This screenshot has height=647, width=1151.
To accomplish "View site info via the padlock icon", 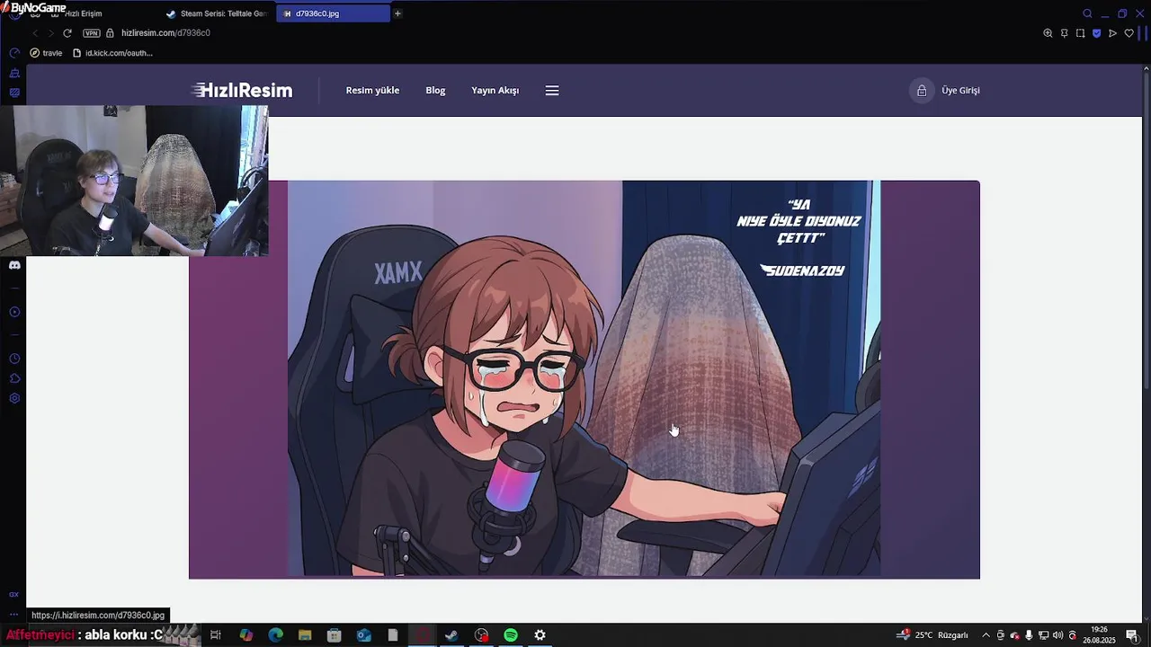I will (110, 33).
